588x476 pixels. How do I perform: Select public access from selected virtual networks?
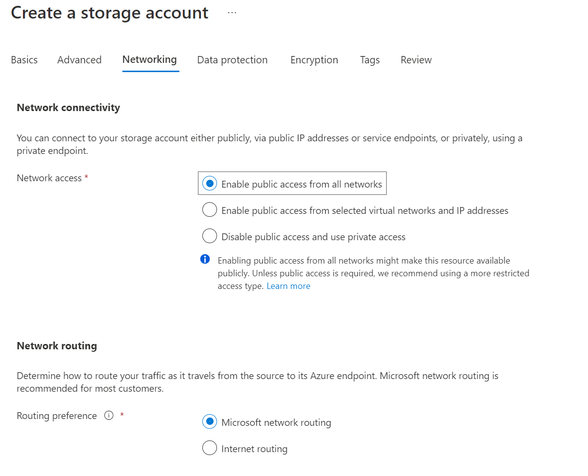[210, 210]
